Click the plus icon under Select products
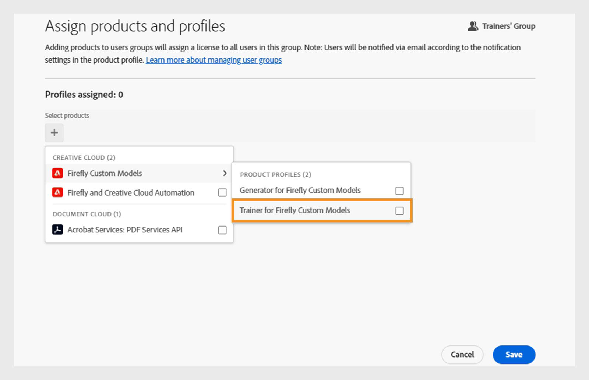 (54, 132)
